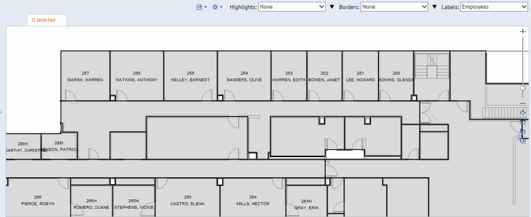The image size is (531, 217).
Task: Open the Highlights dropdown
Action: (x=292, y=7)
